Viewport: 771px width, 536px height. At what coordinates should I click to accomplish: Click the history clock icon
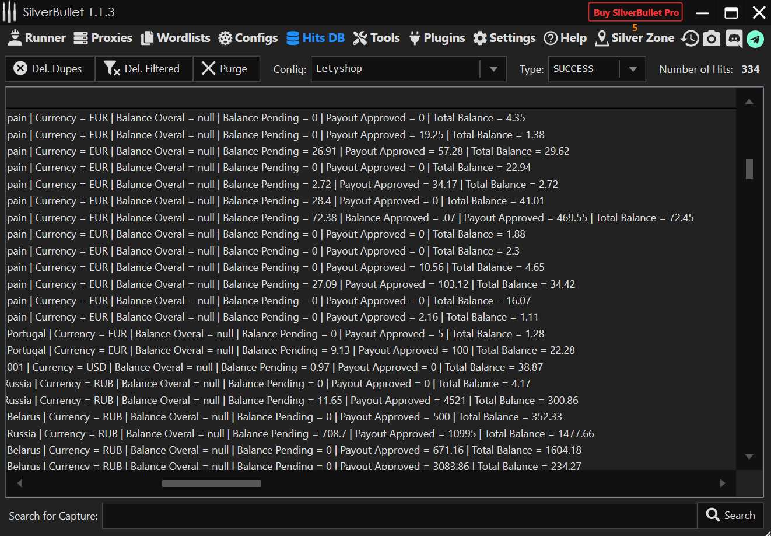pyautogui.click(x=690, y=39)
